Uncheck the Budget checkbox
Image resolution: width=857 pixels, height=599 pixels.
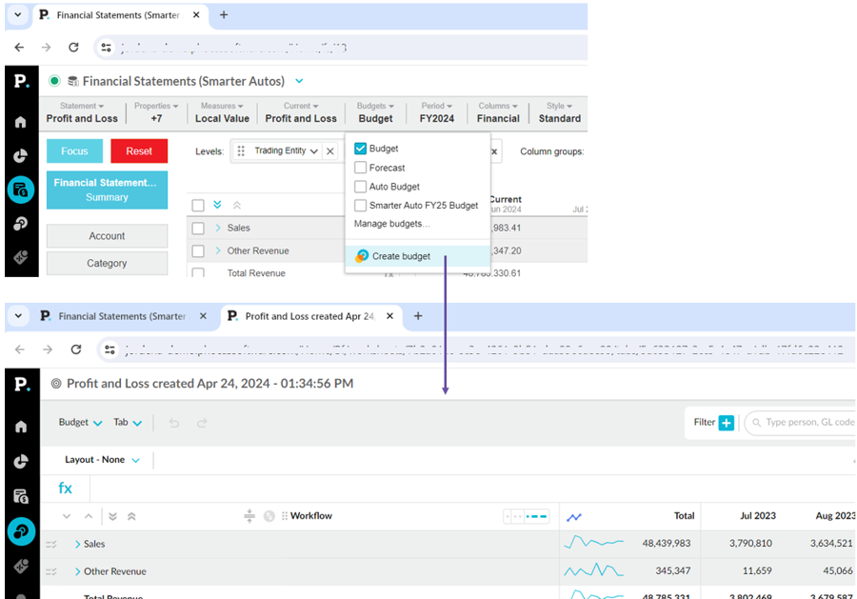tap(361, 149)
